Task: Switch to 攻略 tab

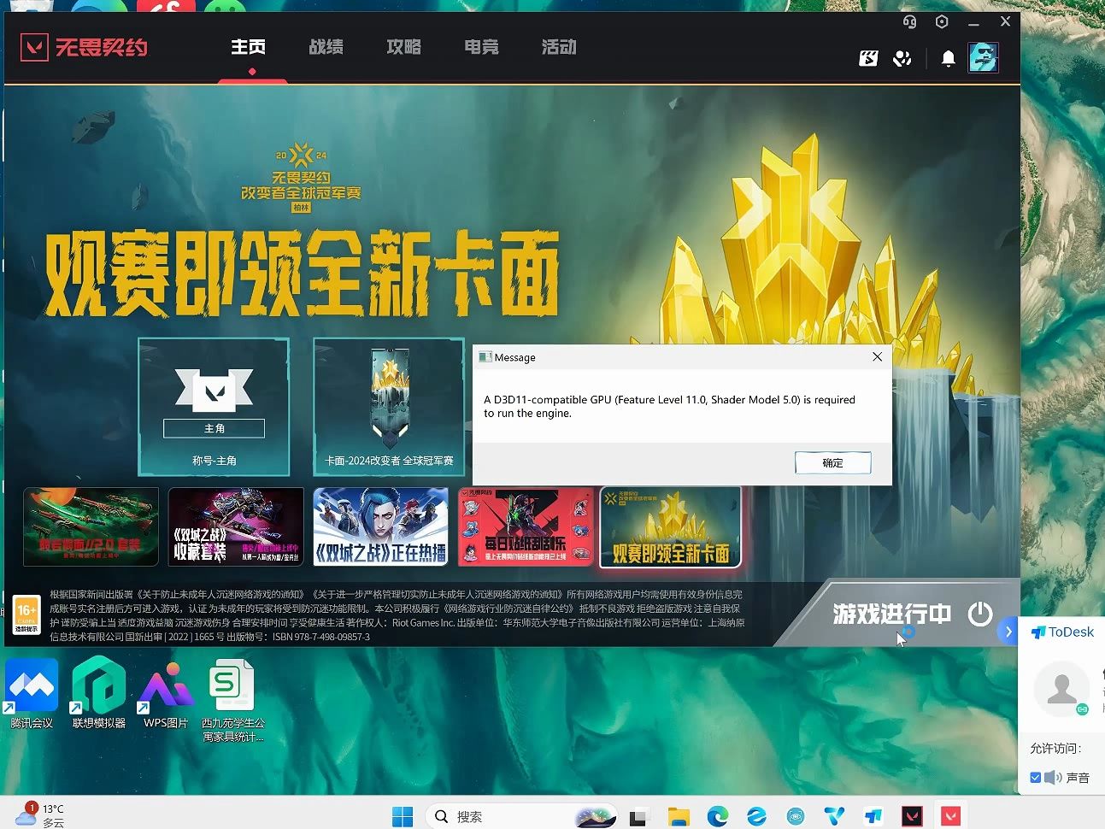Action: tap(403, 47)
